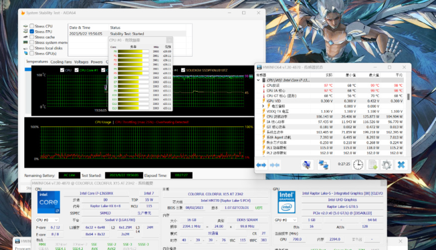Click the elapsed time 00:27:27 field
The height and width of the screenshot is (250, 436).
(181, 175)
